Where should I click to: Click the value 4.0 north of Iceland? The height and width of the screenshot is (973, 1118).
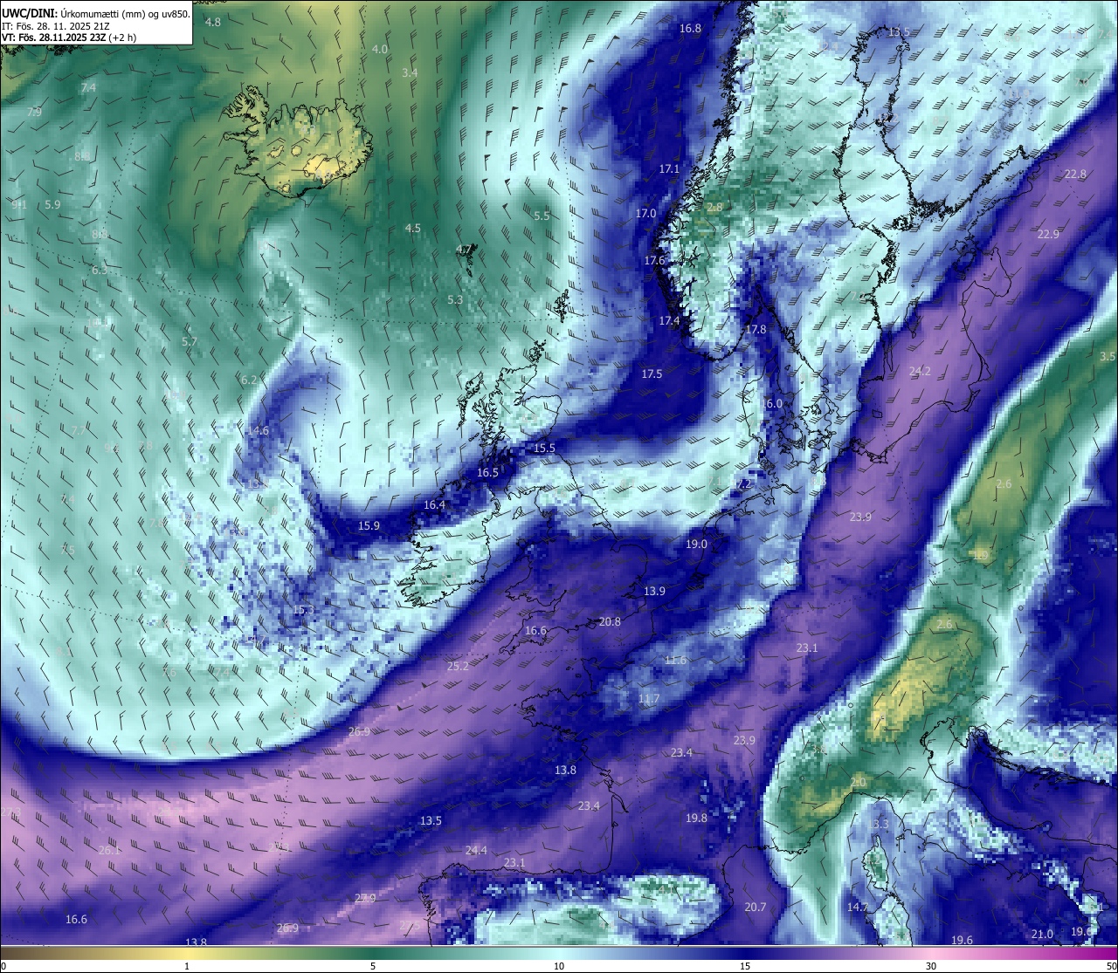379,50
